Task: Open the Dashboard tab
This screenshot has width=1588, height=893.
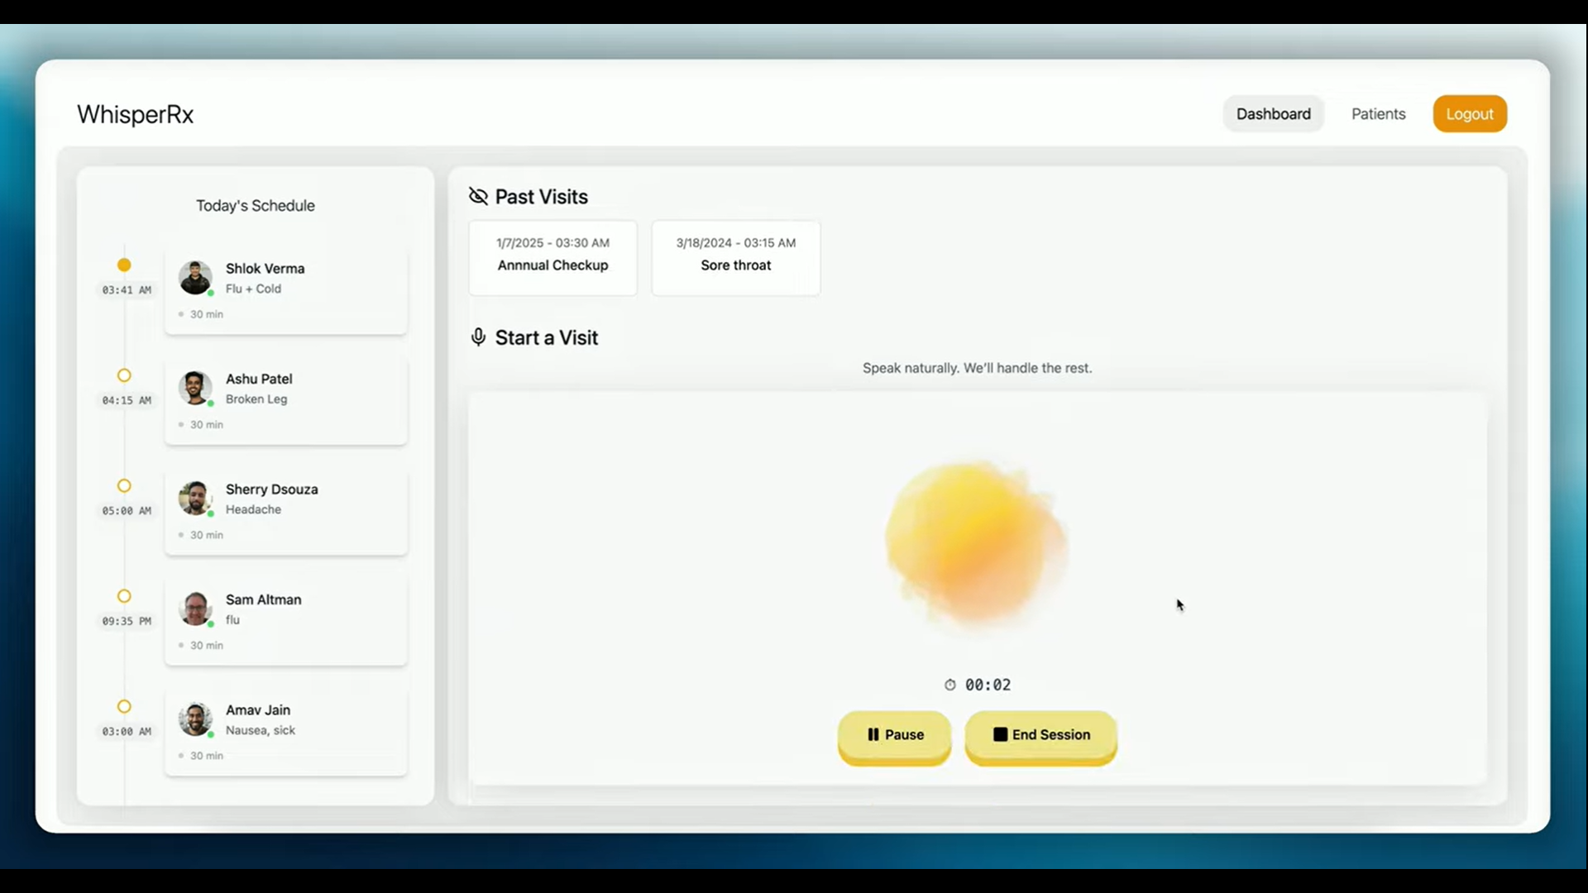Action: pyautogui.click(x=1273, y=114)
